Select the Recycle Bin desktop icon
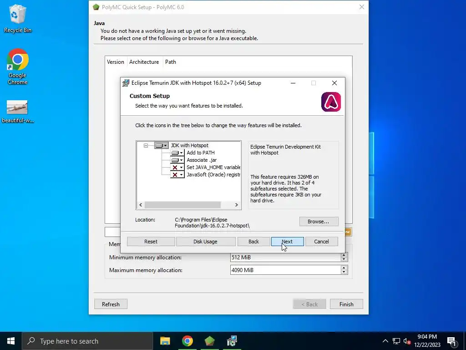 (x=18, y=19)
